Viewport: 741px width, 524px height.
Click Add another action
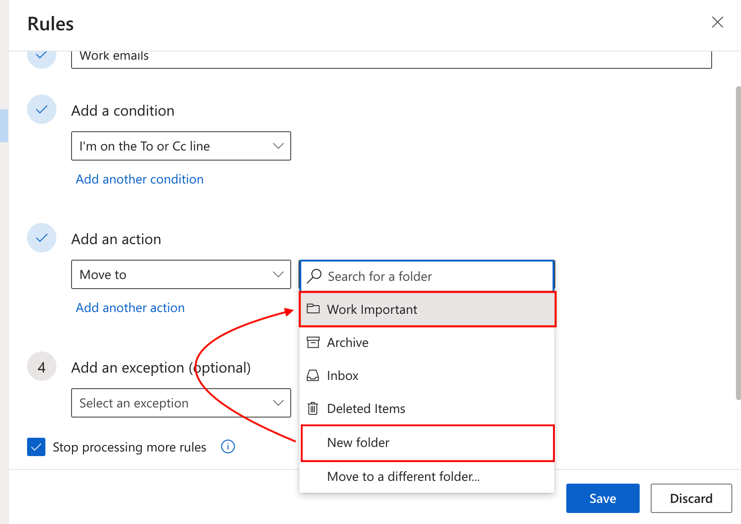(130, 307)
